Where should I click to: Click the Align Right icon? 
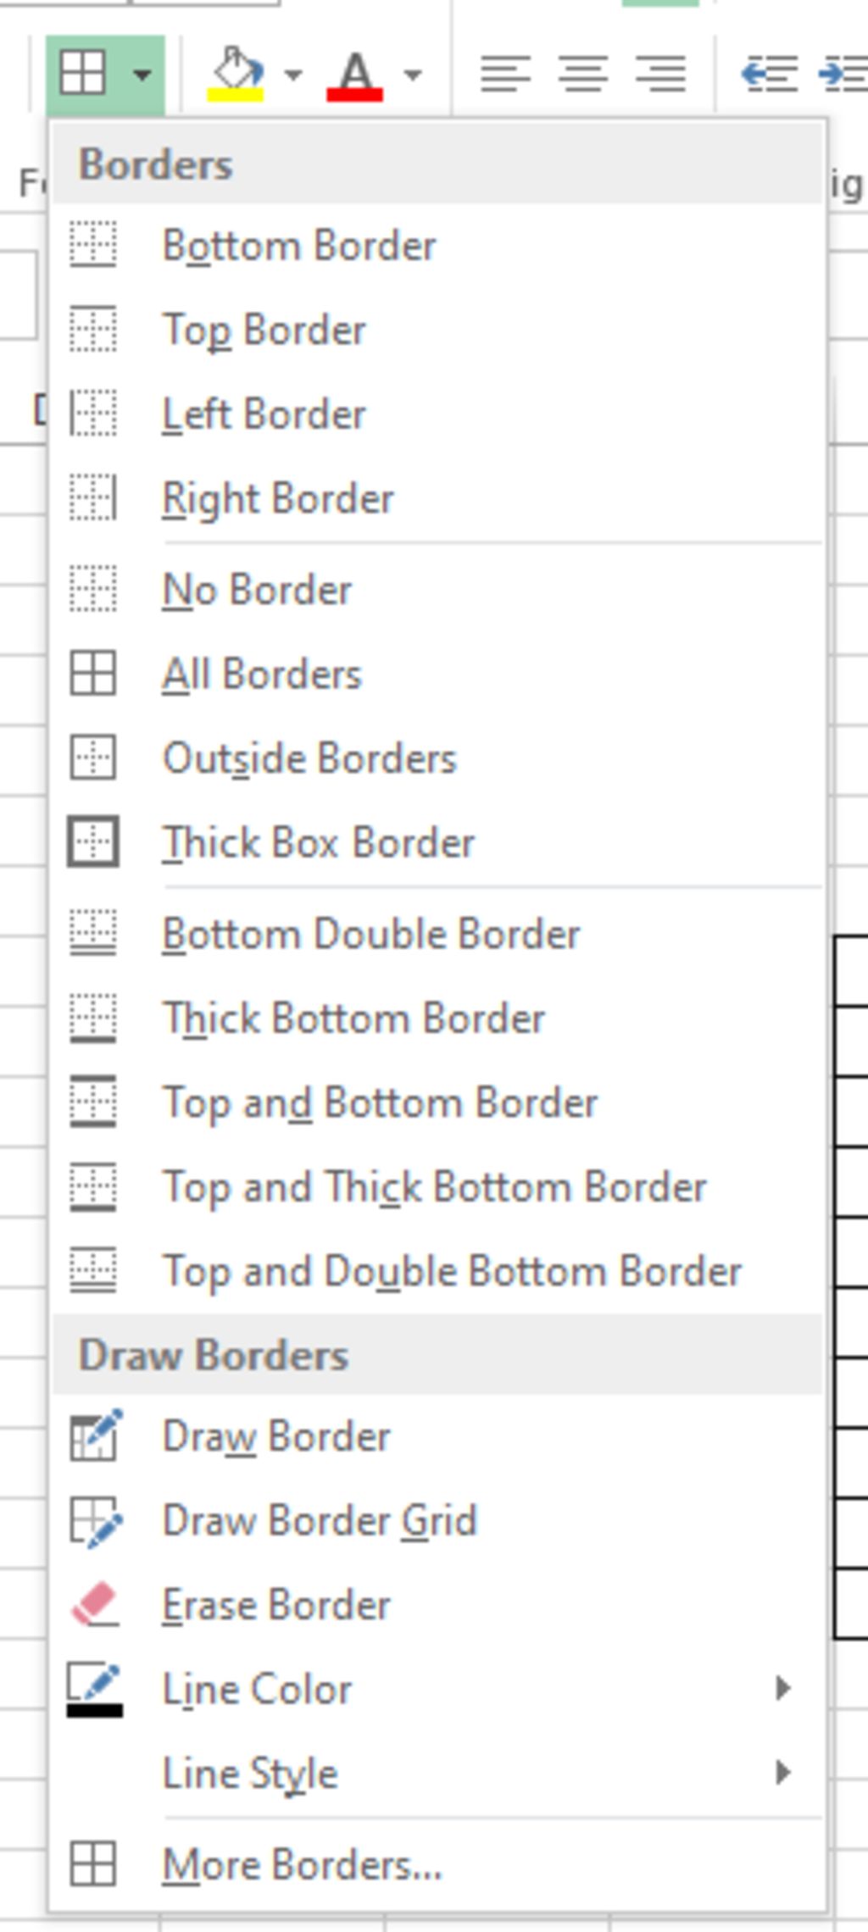click(x=660, y=75)
